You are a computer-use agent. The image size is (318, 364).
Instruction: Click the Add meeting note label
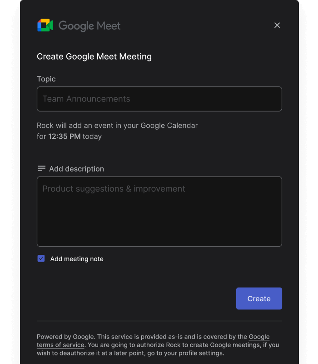pyautogui.click(x=77, y=259)
